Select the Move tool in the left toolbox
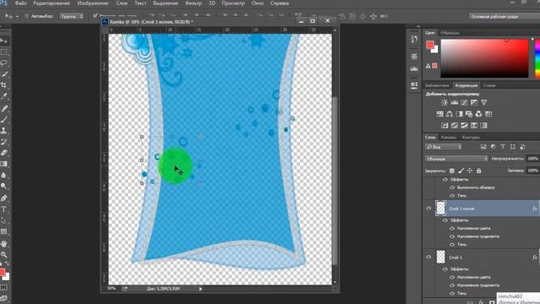Viewport: 540px width, 304px height. click(3, 41)
